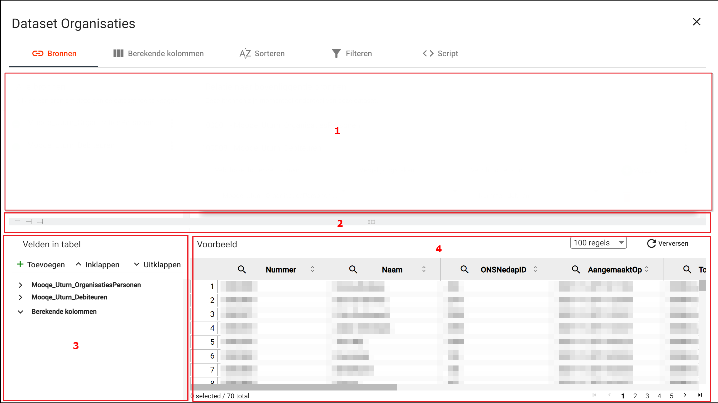Click the search icon in AangemaaktOp column

point(576,269)
